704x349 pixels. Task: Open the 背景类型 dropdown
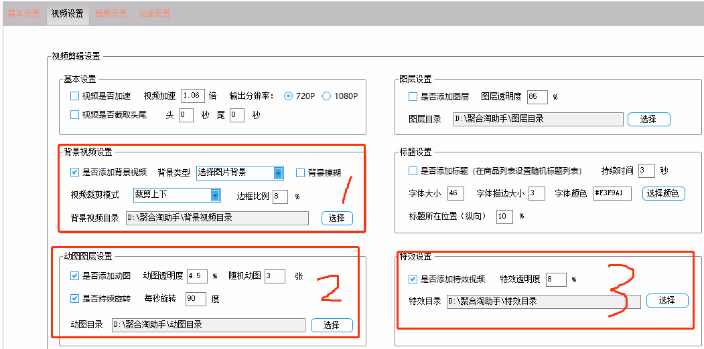tap(240, 172)
